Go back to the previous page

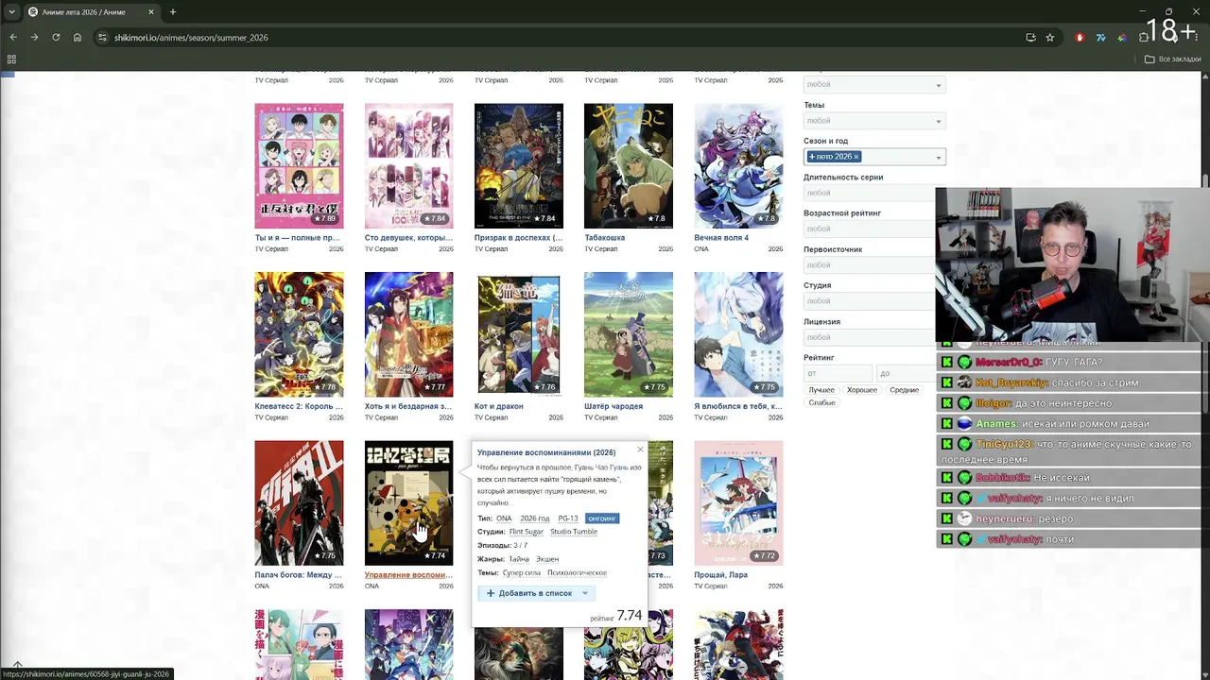point(13,38)
